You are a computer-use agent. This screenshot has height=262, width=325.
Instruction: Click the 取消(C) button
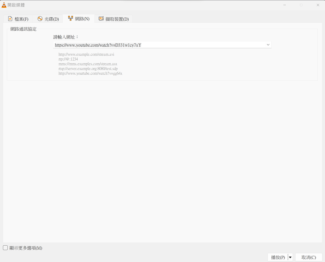[309, 257]
